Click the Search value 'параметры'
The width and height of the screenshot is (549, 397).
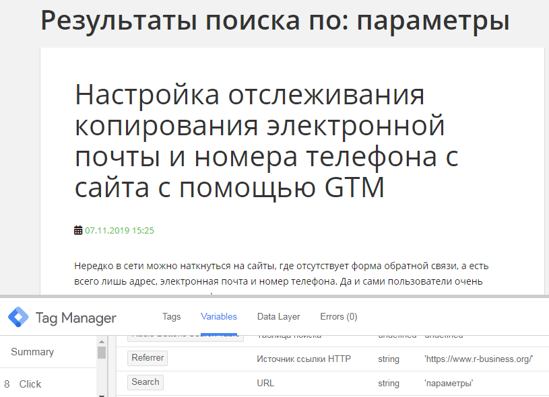coord(449,383)
